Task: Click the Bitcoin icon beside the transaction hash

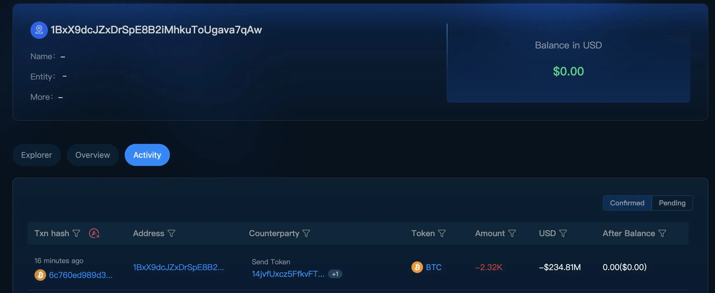Action: pyautogui.click(x=40, y=275)
